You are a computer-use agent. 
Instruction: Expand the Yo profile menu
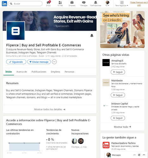(107, 3)
